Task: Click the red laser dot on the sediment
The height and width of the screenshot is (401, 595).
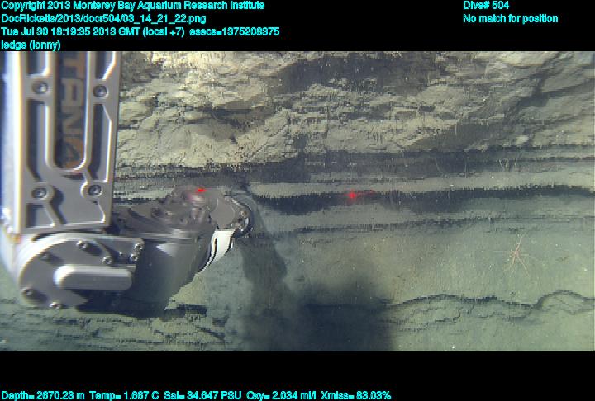Action: (x=353, y=196)
